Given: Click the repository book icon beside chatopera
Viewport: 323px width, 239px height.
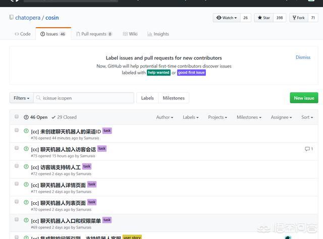Looking at the screenshot, I should (12, 18).
